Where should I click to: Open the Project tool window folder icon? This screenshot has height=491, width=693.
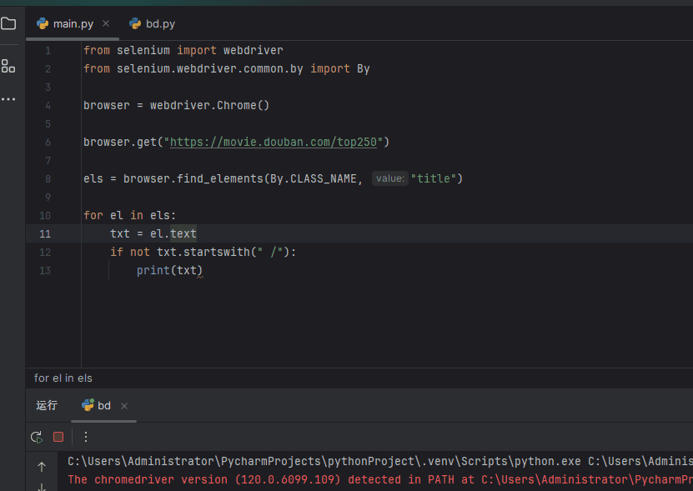[9, 24]
